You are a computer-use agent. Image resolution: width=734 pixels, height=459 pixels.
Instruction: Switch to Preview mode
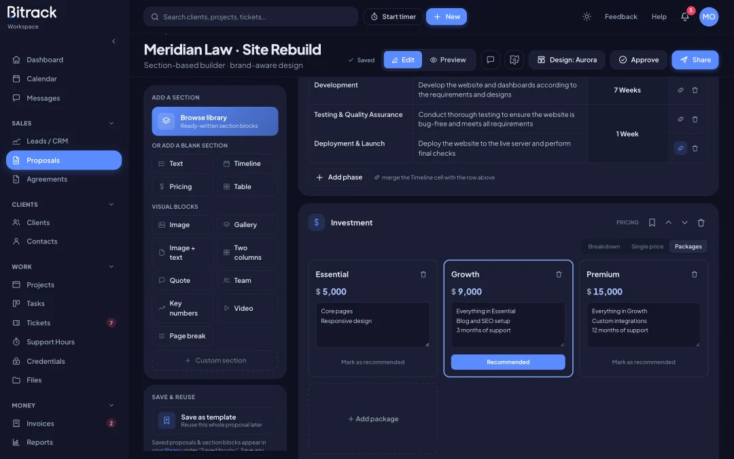[448, 60]
